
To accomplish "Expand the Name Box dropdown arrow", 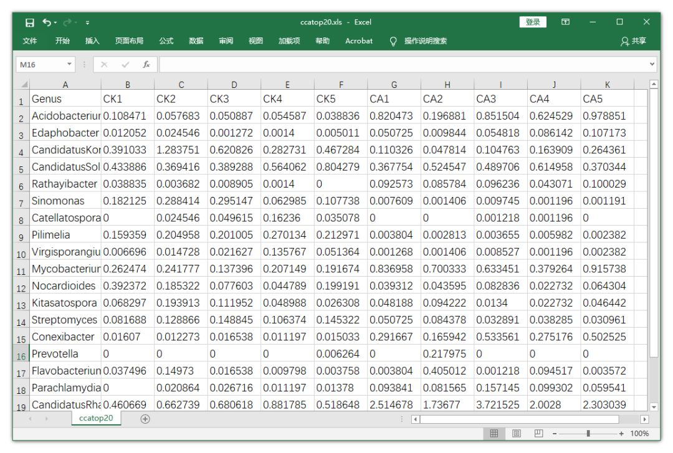I will click(70, 64).
